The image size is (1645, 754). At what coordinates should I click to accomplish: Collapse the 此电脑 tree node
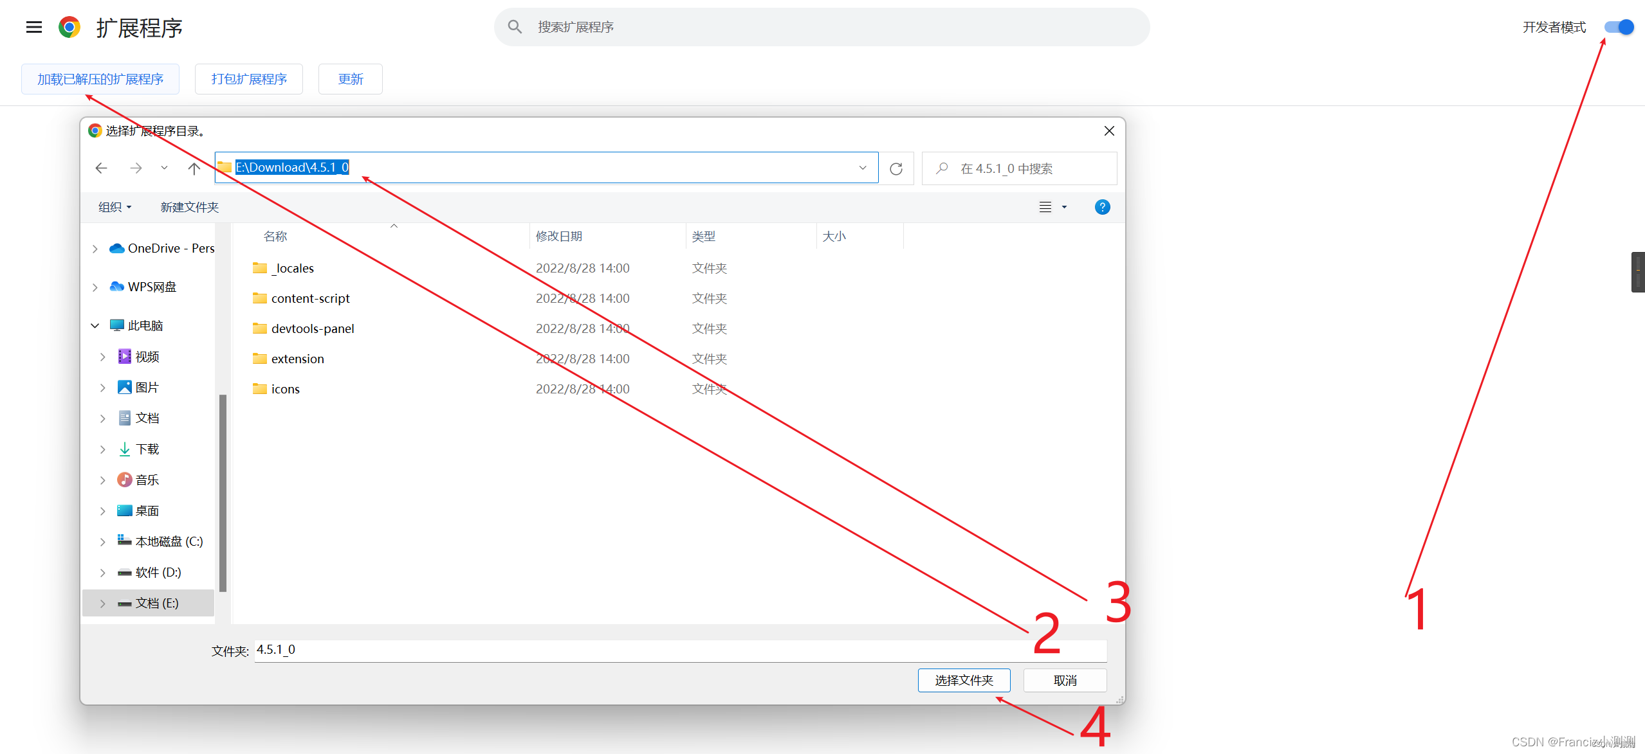pos(95,325)
